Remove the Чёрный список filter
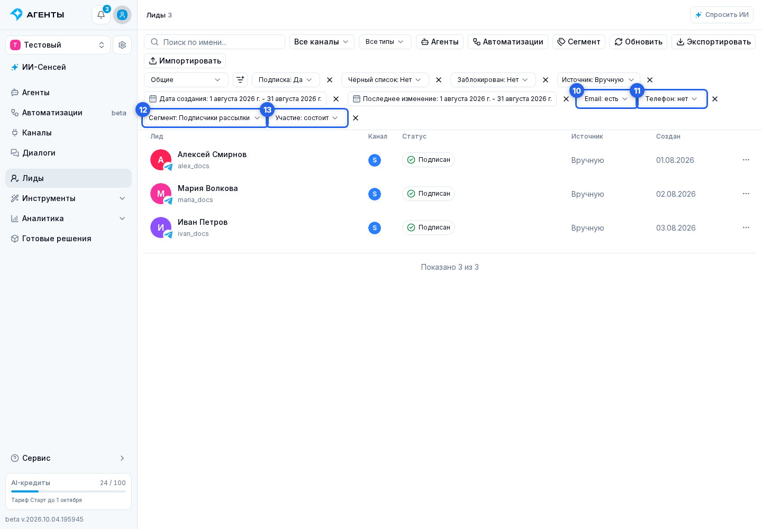 439,80
